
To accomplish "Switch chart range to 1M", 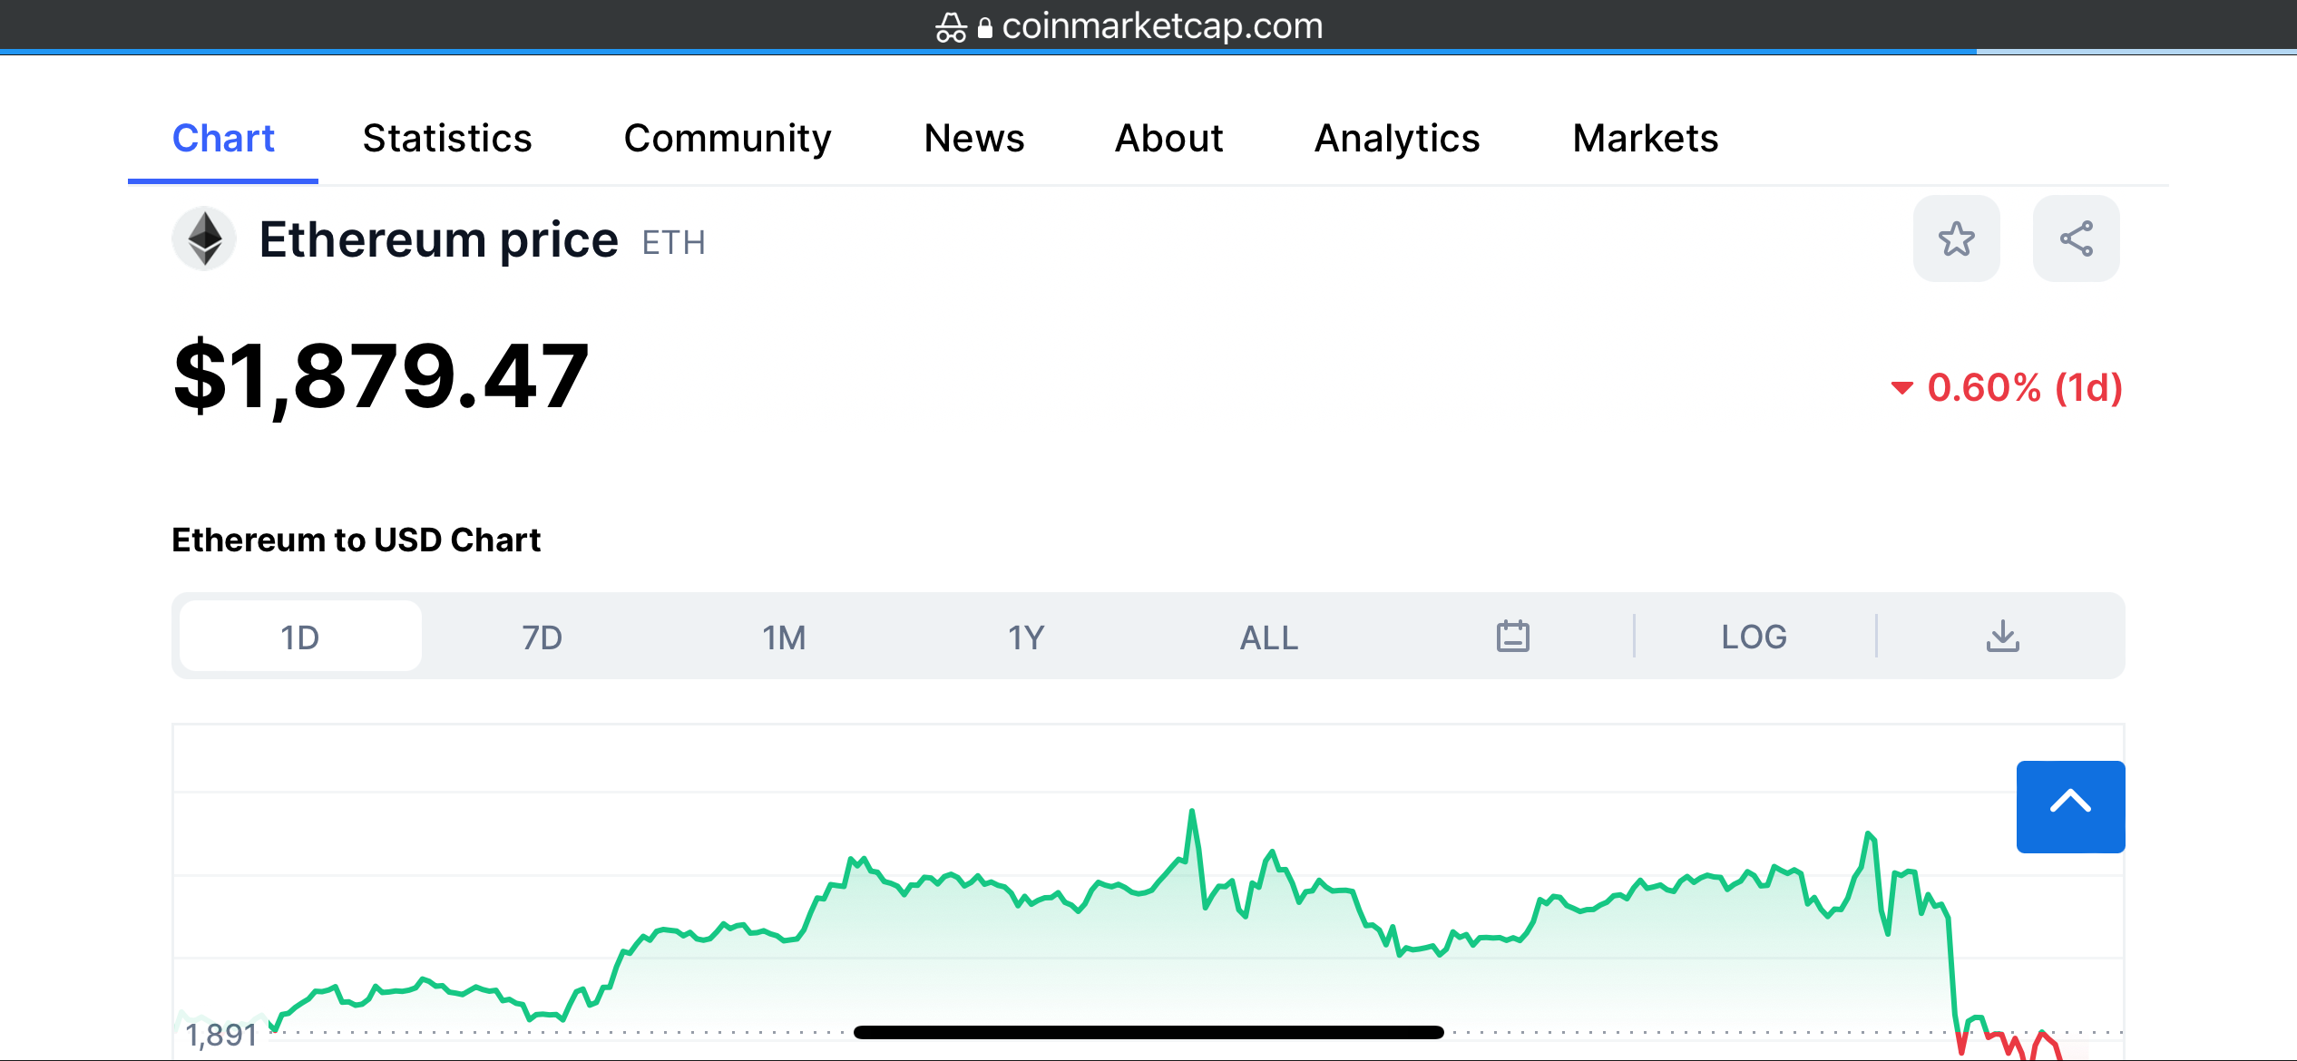I will pyautogui.click(x=784, y=637).
